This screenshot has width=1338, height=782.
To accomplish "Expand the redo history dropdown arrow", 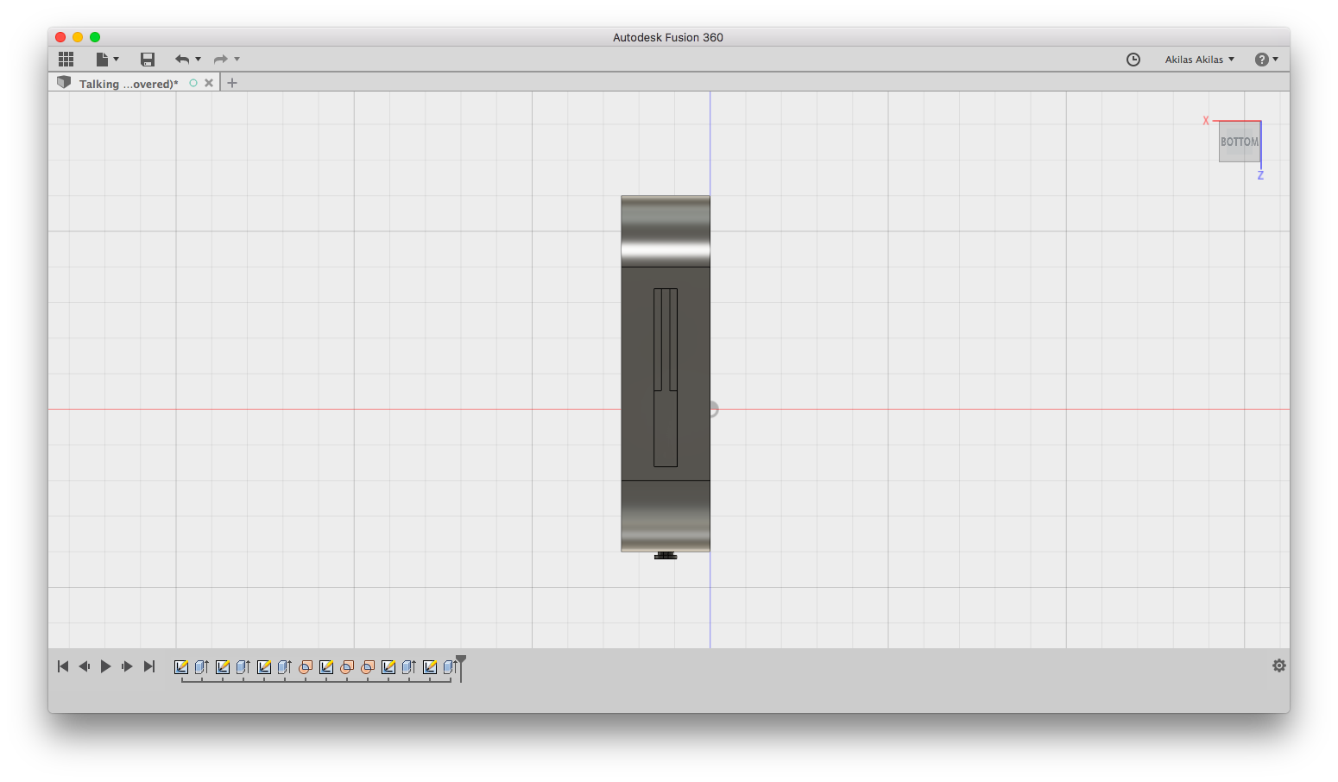I will pos(237,59).
